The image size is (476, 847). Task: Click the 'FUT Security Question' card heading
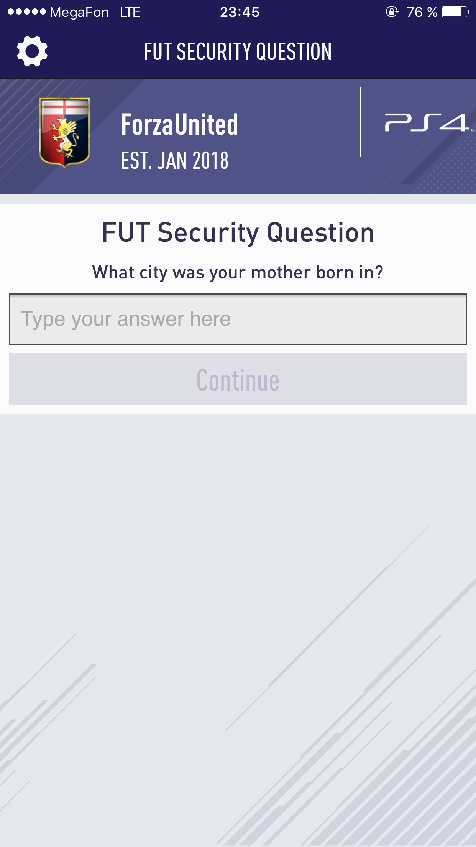tap(238, 232)
